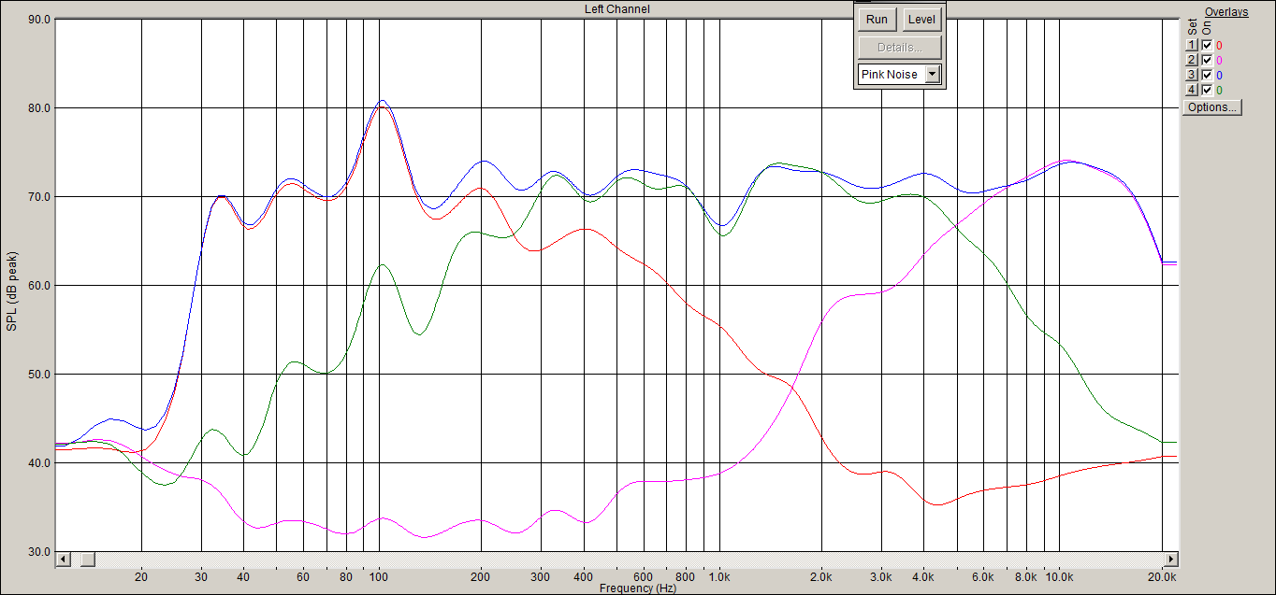Click the 100 frequency axis tick
Screen dimensions: 1276x595
click(x=378, y=577)
